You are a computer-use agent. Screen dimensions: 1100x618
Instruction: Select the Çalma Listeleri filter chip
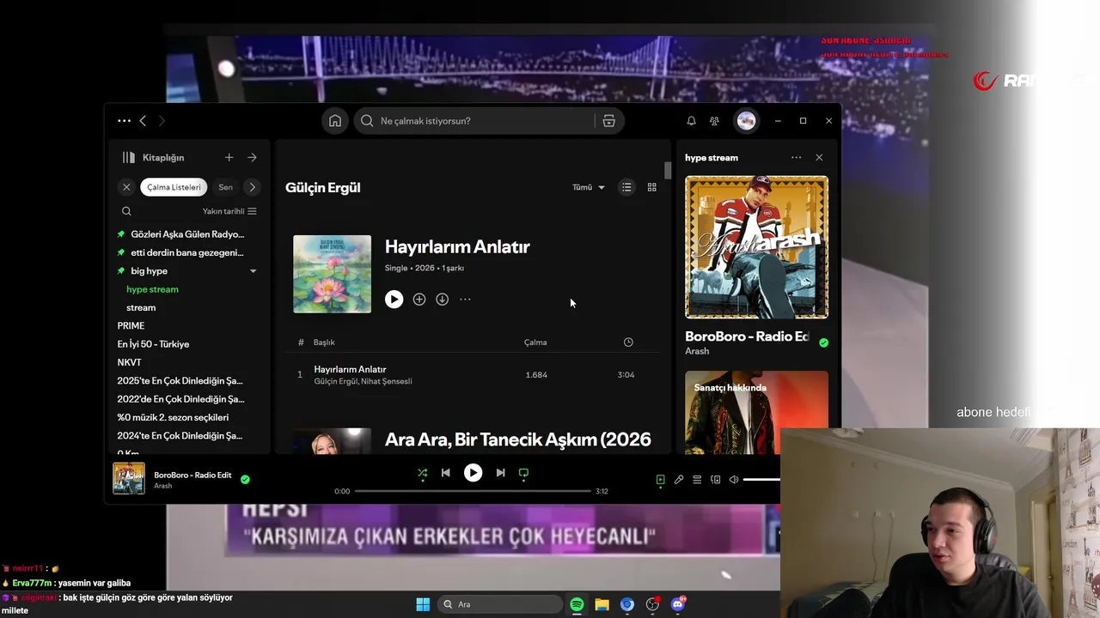174,187
